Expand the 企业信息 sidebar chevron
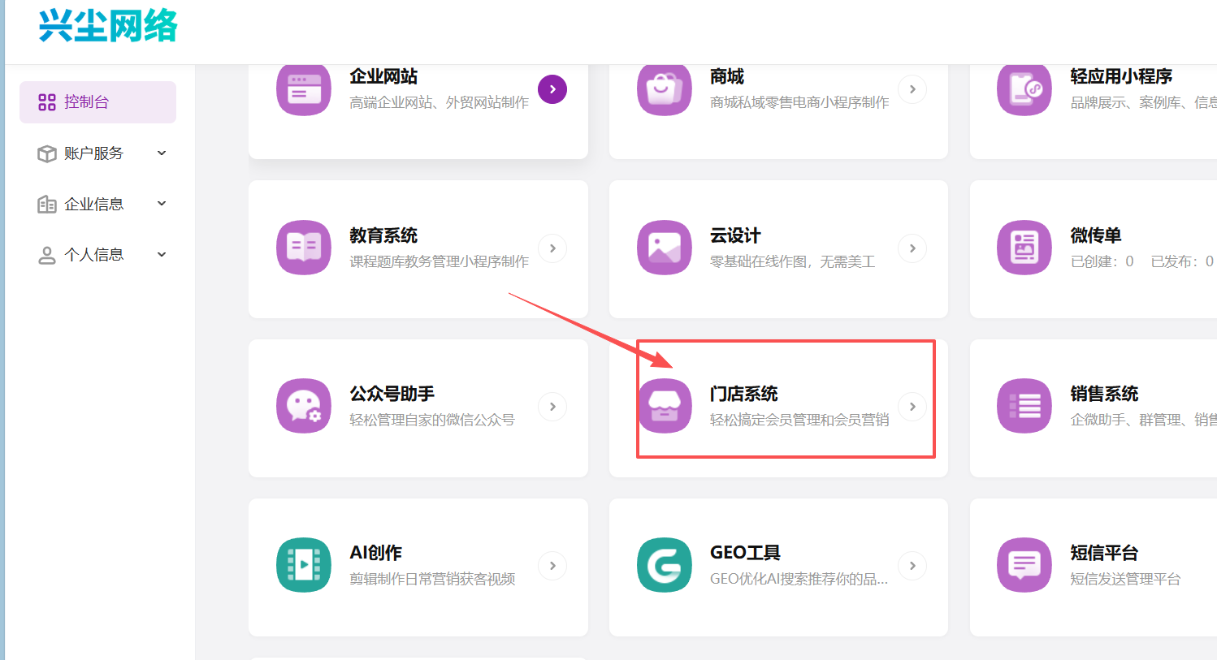 162,204
